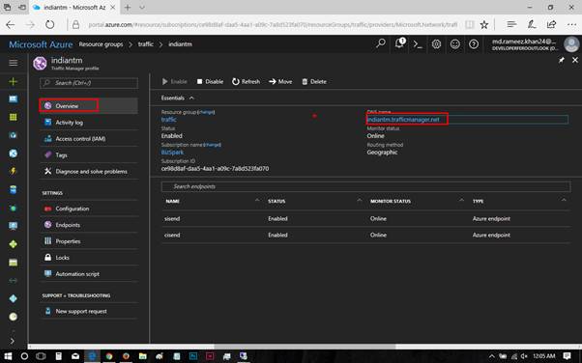Open indiantm.trafficmanager.net DNS name link

403,120
